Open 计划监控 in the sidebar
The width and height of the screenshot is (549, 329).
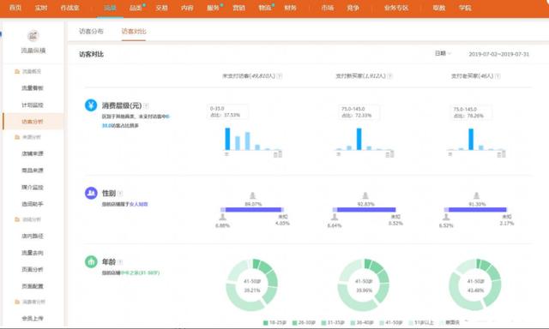pyautogui.click(x=33, y=105)
